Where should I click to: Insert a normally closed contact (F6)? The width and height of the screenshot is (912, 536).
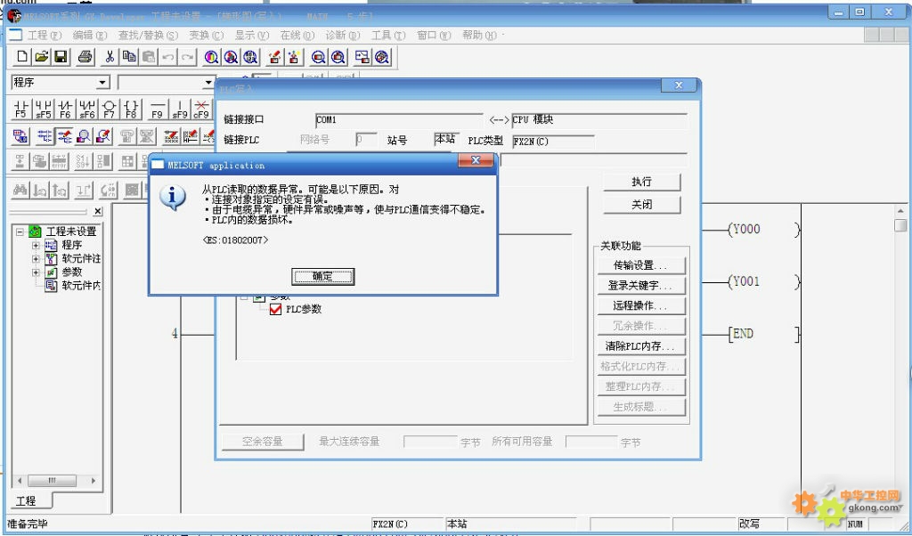tap(65, 109)
